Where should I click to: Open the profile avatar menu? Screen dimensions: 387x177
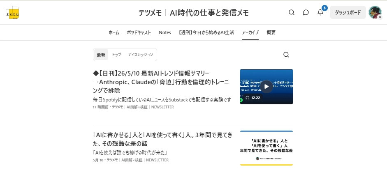coord(375,12)
